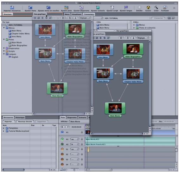Open A2 language popup set to fr
The image size is (179, 172).
[x=75, y=144]
